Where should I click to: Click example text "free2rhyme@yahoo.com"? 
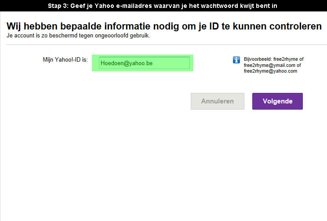point(270,71)
